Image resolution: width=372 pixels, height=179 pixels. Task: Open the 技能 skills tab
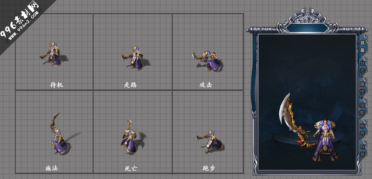point(362,109)
